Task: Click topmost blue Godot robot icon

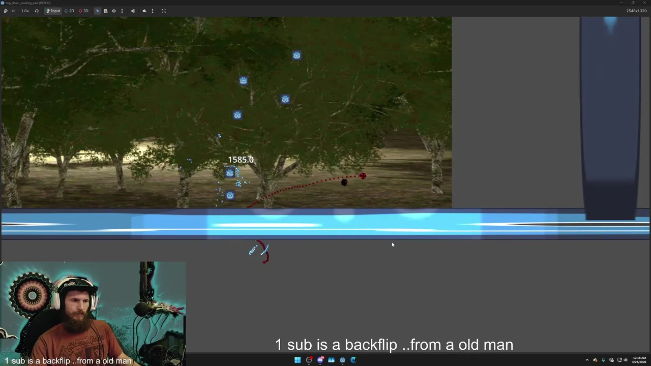Action: coord(297,55)
